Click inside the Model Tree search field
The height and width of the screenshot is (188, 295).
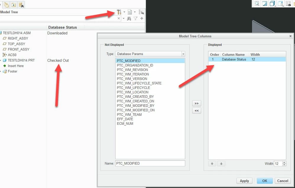coord(58,18)
